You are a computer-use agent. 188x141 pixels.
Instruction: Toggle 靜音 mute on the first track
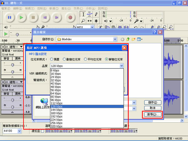pos(7,59)
